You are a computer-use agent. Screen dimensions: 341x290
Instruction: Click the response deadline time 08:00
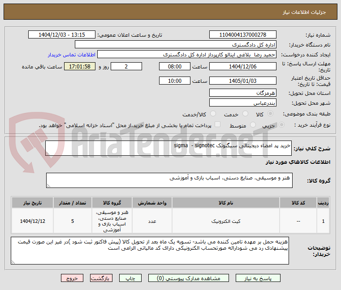[175, 66]
